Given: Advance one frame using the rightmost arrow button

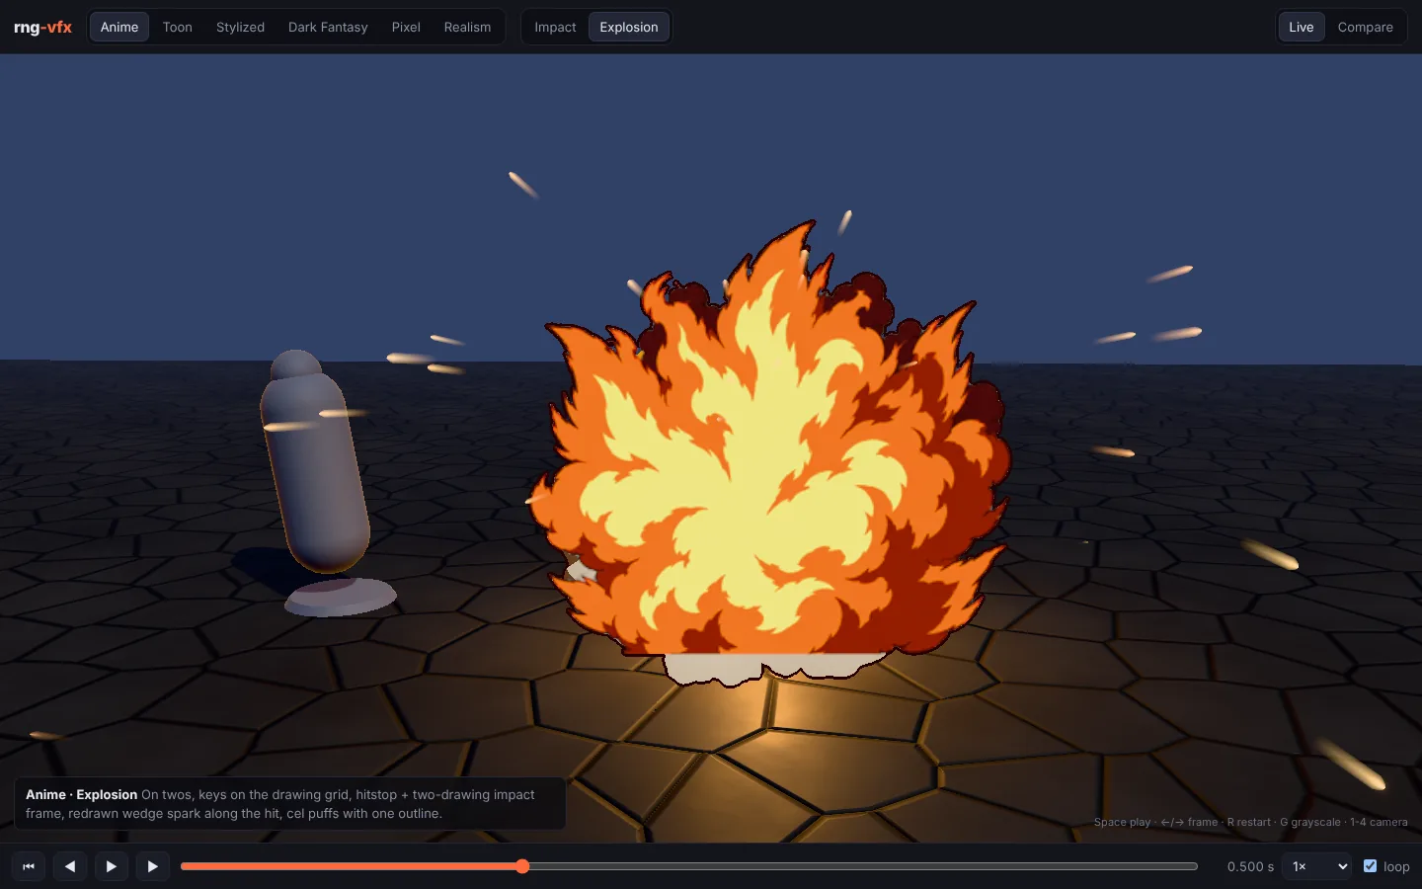Looking at the screenshot, I should [x=153, y=866].
